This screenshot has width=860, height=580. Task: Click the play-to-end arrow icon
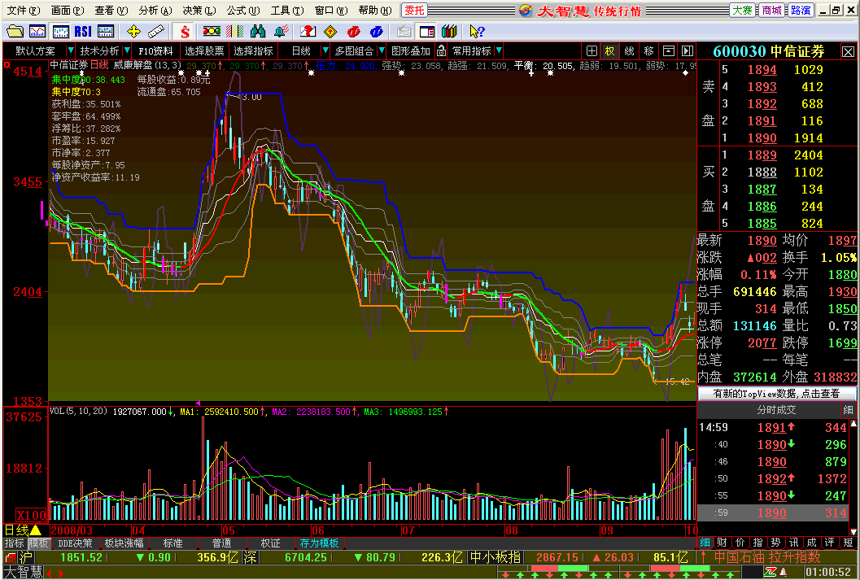coord(687,51)
